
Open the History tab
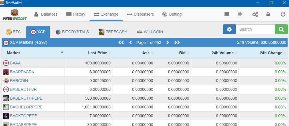point(76,14)
